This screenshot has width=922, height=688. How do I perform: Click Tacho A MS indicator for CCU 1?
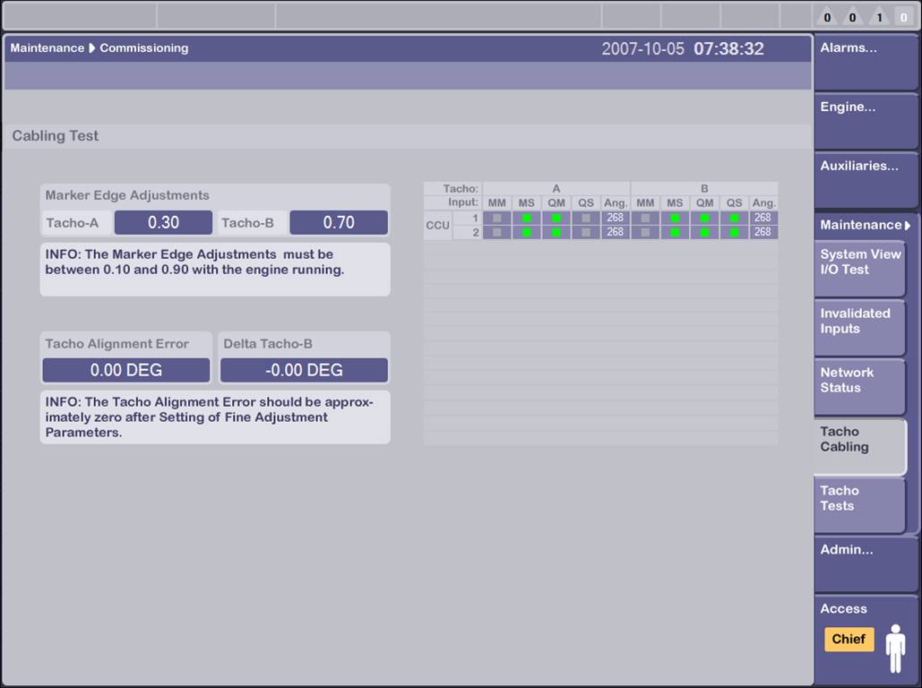(526, 218)
